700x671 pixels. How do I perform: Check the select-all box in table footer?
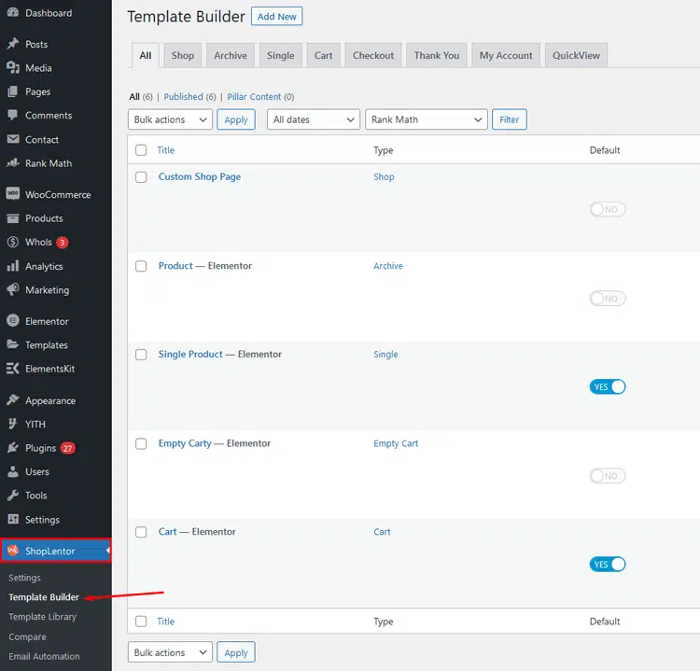(141, 622)
